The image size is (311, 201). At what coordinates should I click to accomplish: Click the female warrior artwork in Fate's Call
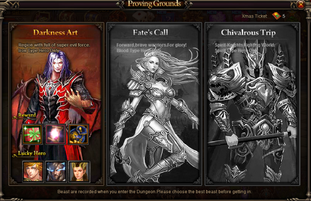click(155, 115)
